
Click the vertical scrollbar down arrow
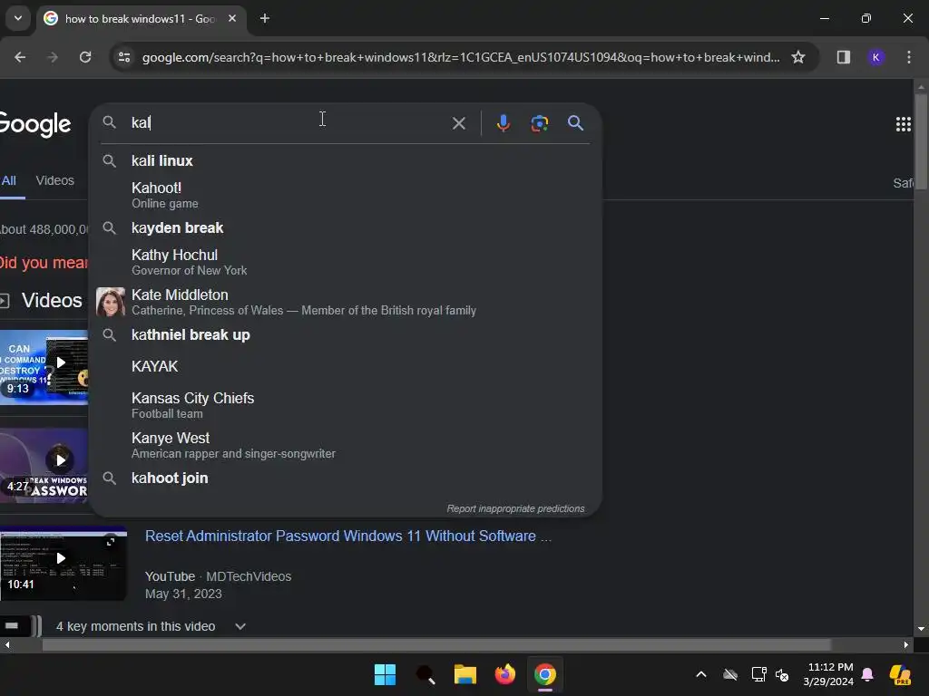pos(921,629)
